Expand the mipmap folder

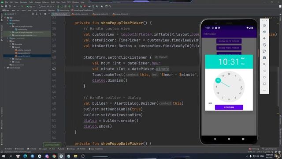pyautogui.click(x=10, y=59)
